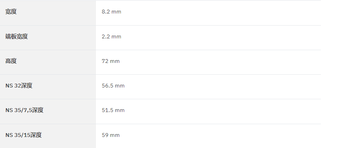Click the 高度 row label
The height and width of the screenshot is (148, 348).
point(11,61)
